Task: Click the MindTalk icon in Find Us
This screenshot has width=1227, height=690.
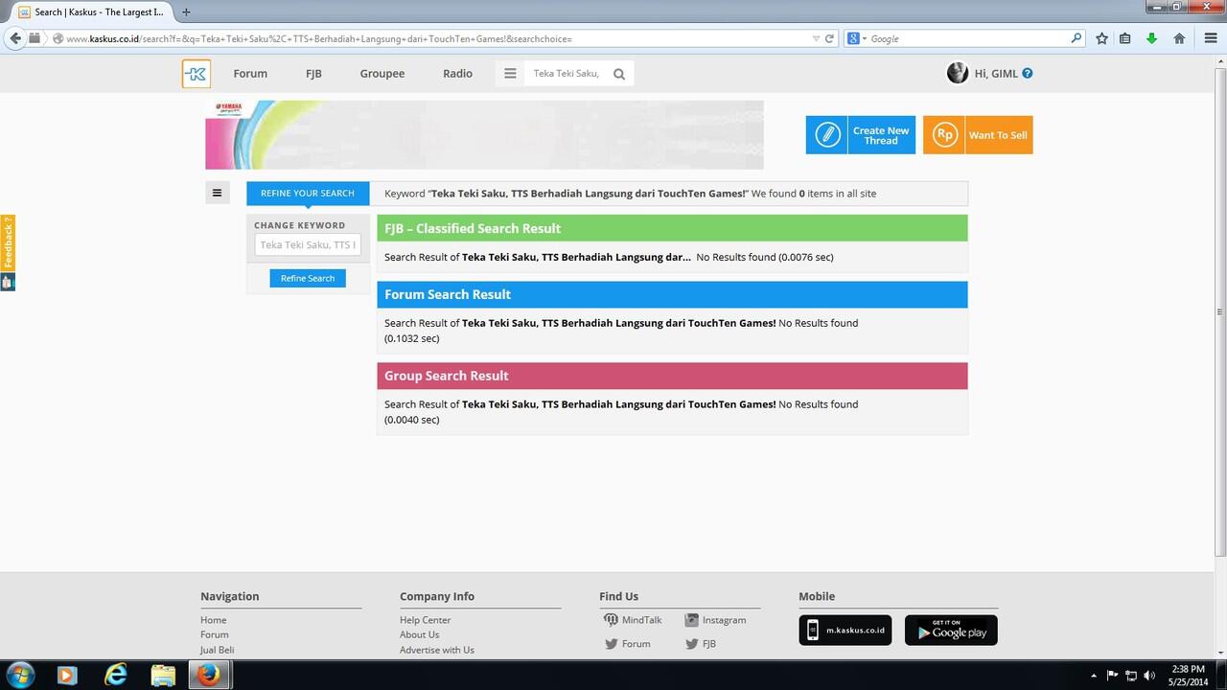Action: tap(611, 620)
